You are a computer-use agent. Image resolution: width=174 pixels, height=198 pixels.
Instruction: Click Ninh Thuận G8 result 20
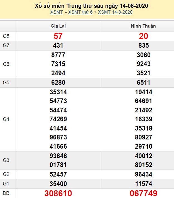coord(143,36)
